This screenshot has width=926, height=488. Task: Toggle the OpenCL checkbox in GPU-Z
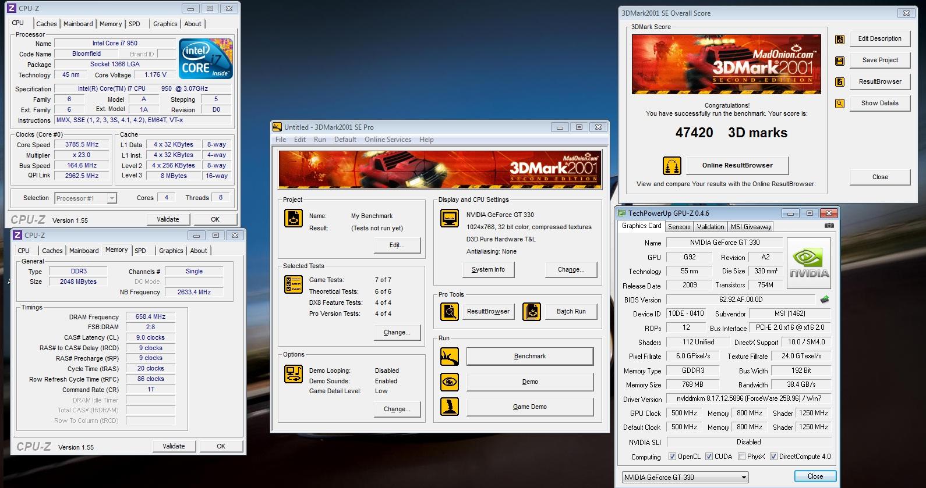click(x=672, y=457)
